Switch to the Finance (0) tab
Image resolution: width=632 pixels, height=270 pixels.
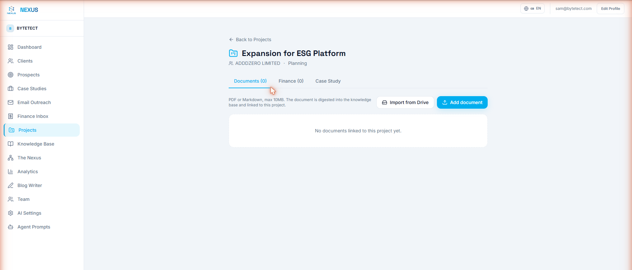pyautogui.click(x=291, y=81)
